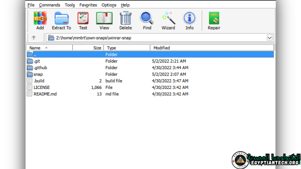Select the .git folder
This screenshot has height=169, width=301.
point(36,61)
